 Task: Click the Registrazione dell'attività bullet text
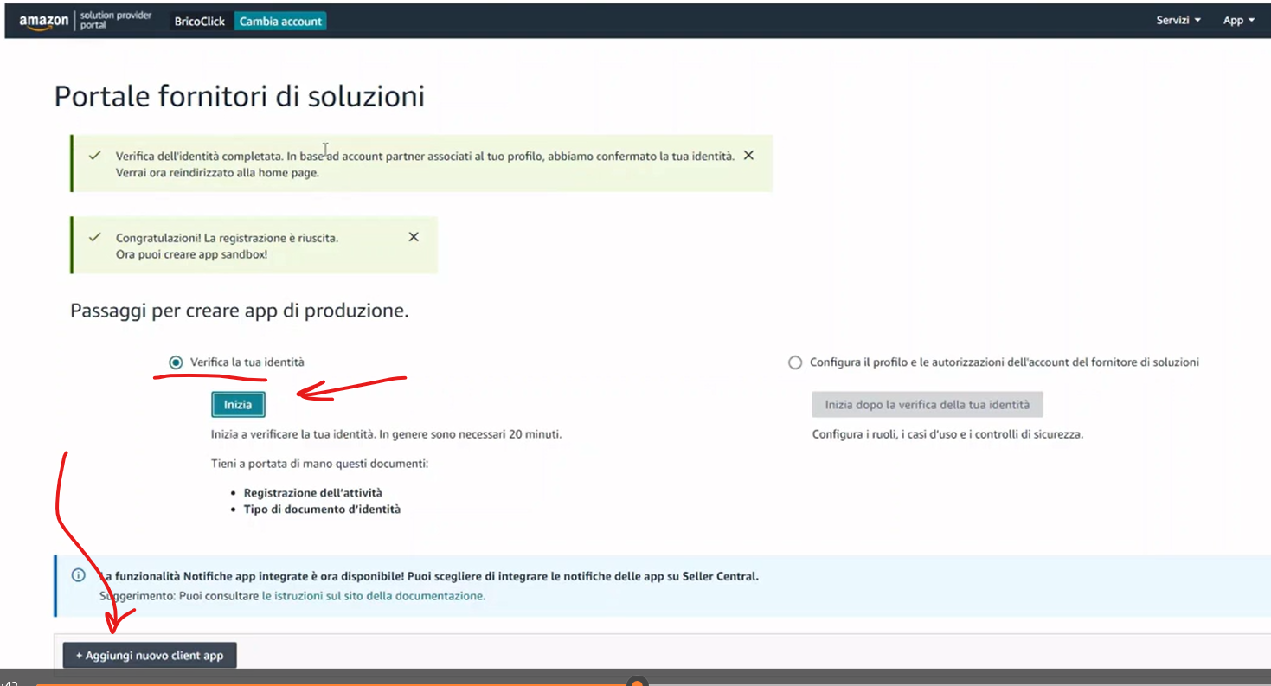click(313, 493)
